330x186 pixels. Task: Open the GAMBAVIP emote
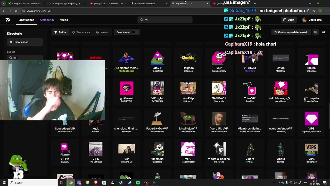coord(219,92)
